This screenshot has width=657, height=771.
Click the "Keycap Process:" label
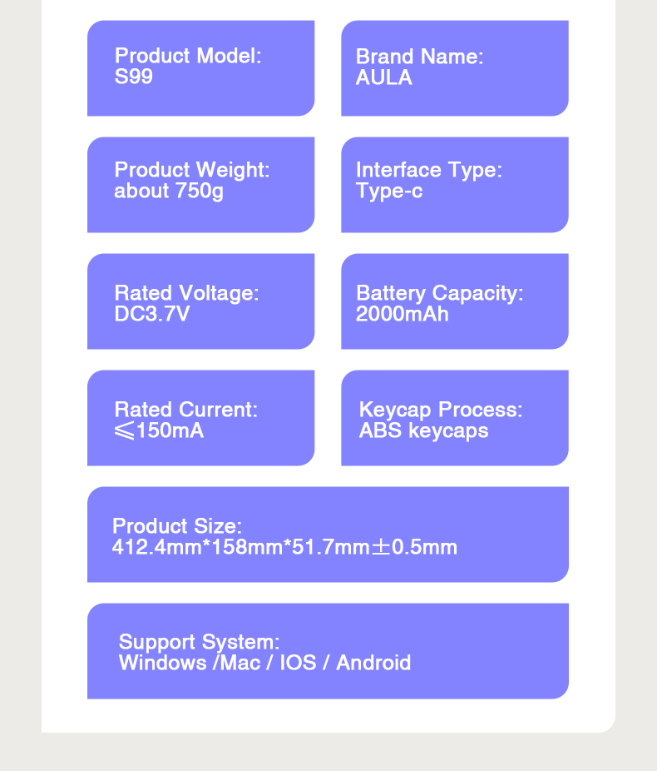point(441,410)
